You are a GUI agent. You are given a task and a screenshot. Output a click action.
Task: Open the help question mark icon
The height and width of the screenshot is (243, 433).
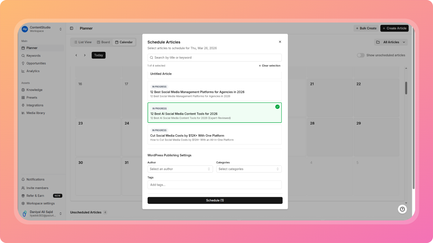(402, 209)
